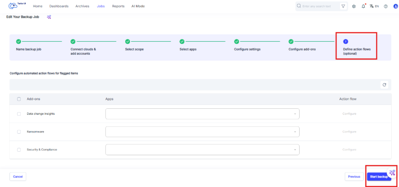Open the user profile avatar icon

coord(396,6)
